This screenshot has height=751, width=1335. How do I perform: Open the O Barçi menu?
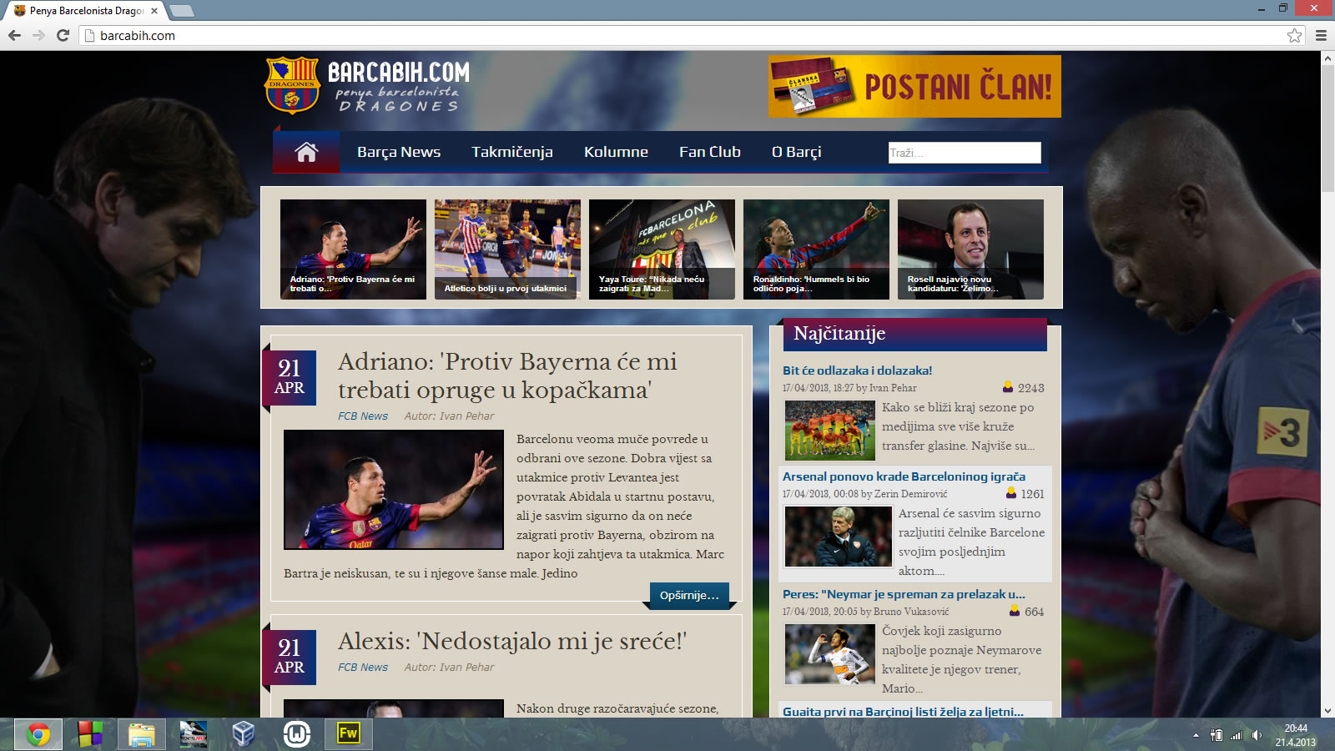[x=797, y=152]
